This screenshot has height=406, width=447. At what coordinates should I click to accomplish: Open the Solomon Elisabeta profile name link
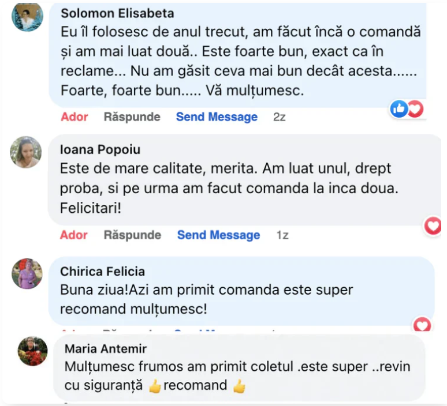(x=117, y=13)
